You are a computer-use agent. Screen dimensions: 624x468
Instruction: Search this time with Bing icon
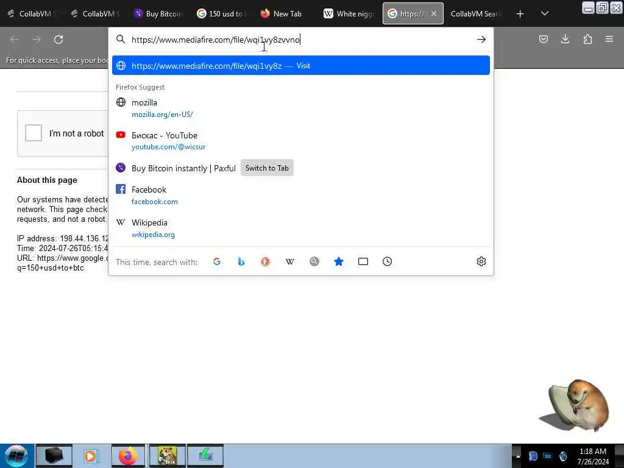tap(241, 261)
